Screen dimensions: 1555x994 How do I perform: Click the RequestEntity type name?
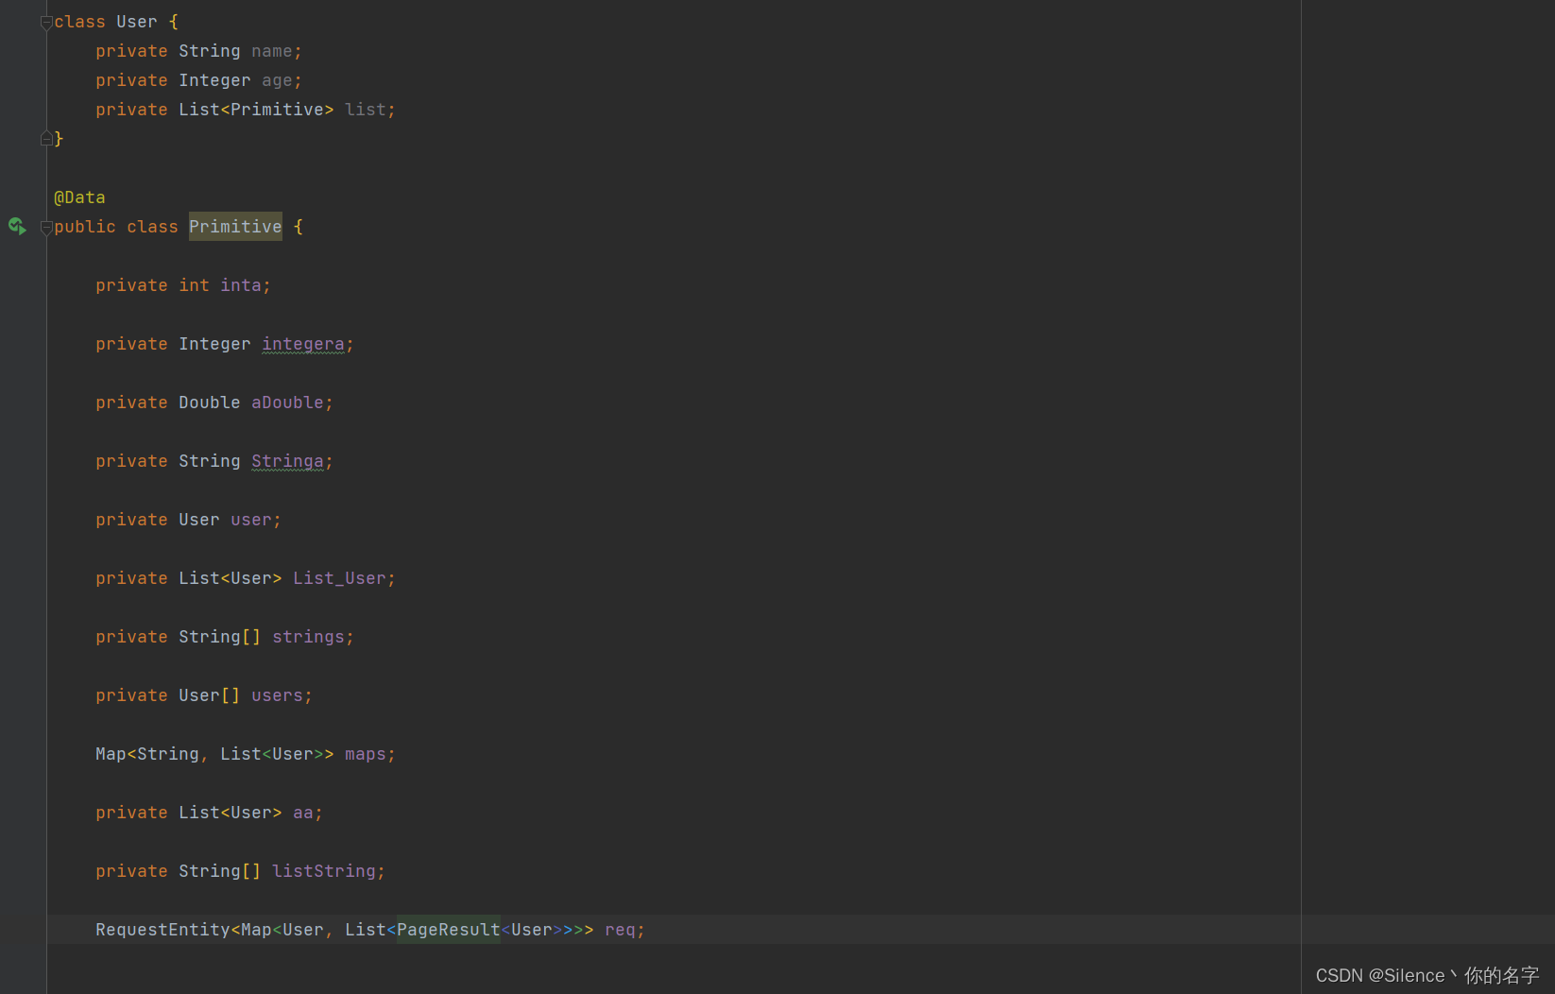pos(162,930)
